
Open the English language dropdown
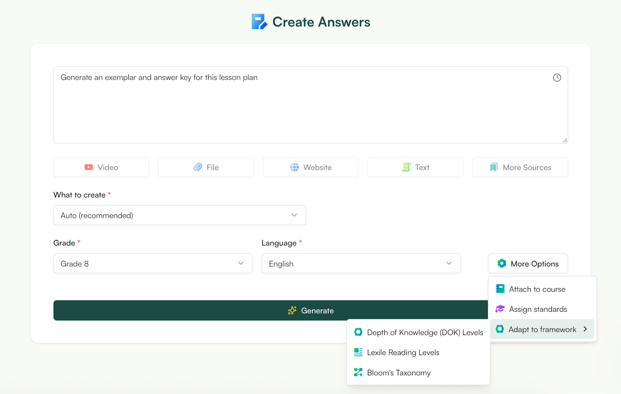[x=361, y=263]
